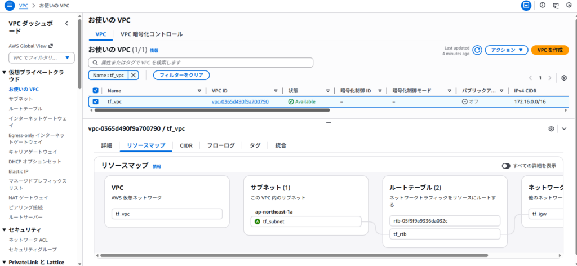Open the アクション dropdown

pyautogui.click(x=506, y=50)
